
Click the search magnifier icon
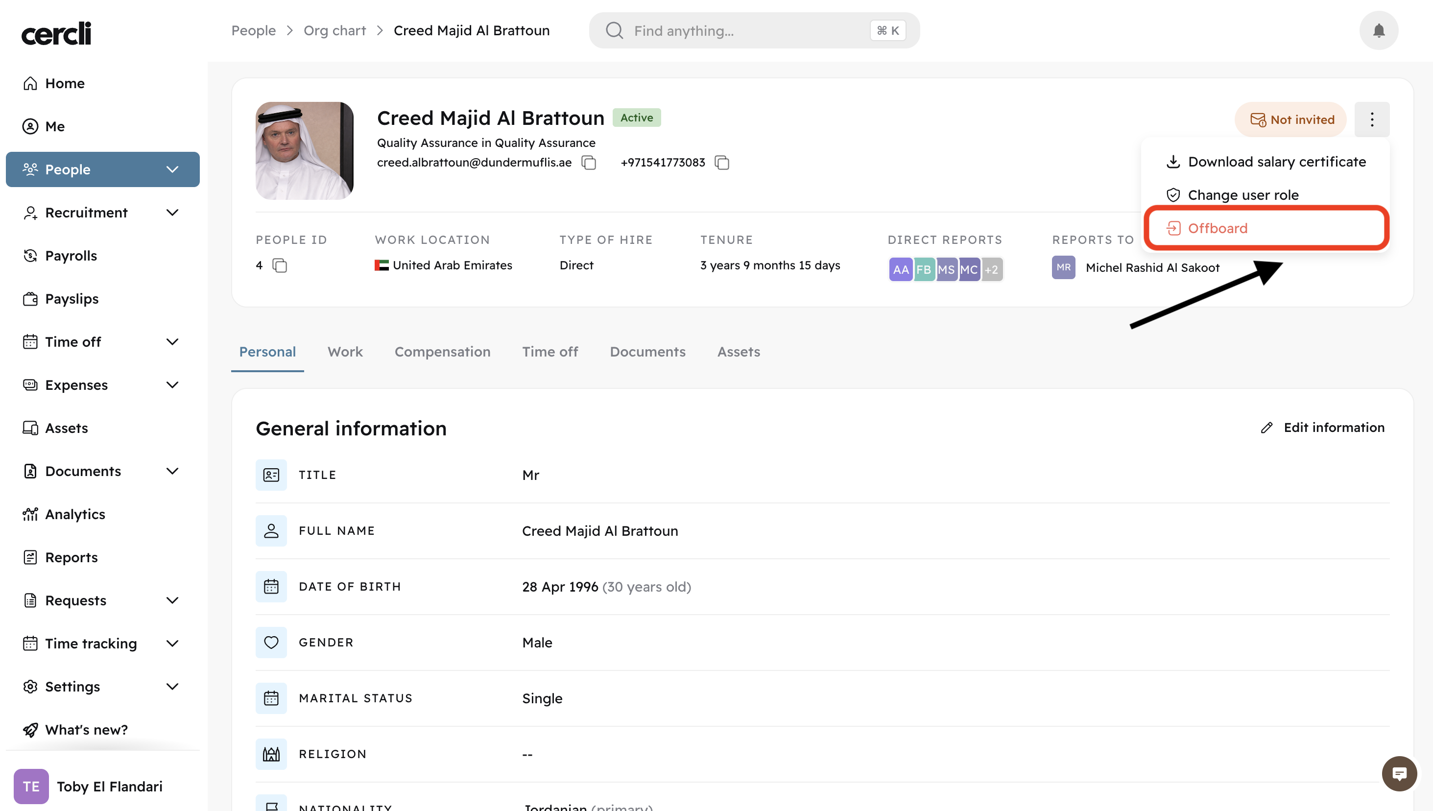pyautogui.click(x=614, y=31)
